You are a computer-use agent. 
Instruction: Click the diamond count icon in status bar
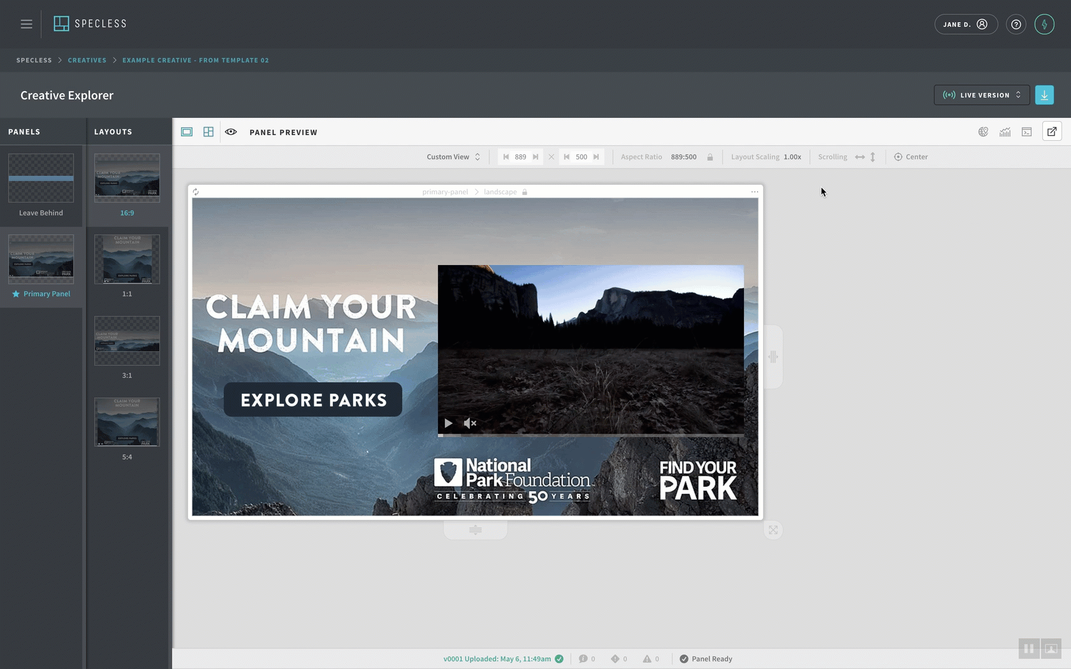tap(615, 659)
